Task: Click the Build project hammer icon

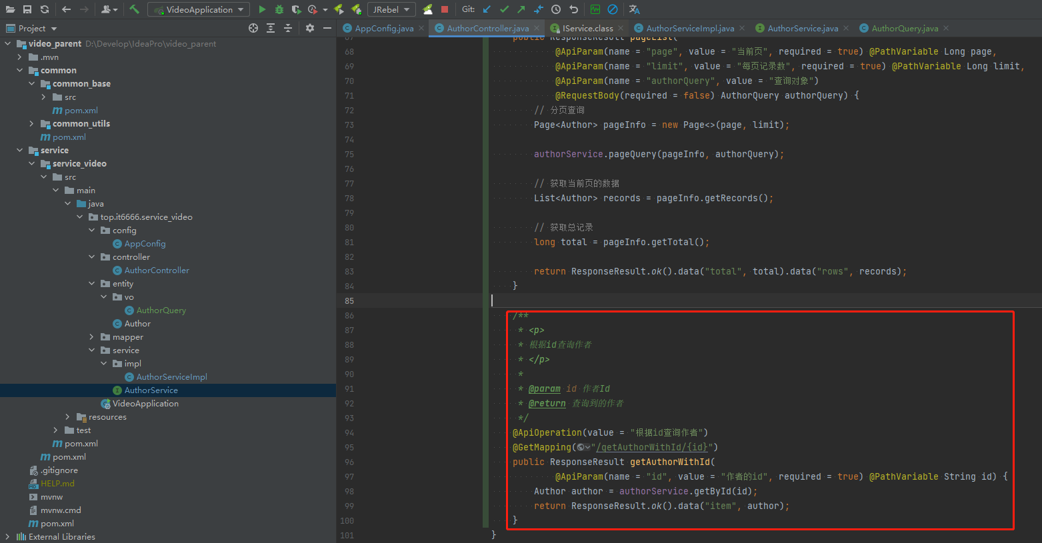Action: pos(135,9)
